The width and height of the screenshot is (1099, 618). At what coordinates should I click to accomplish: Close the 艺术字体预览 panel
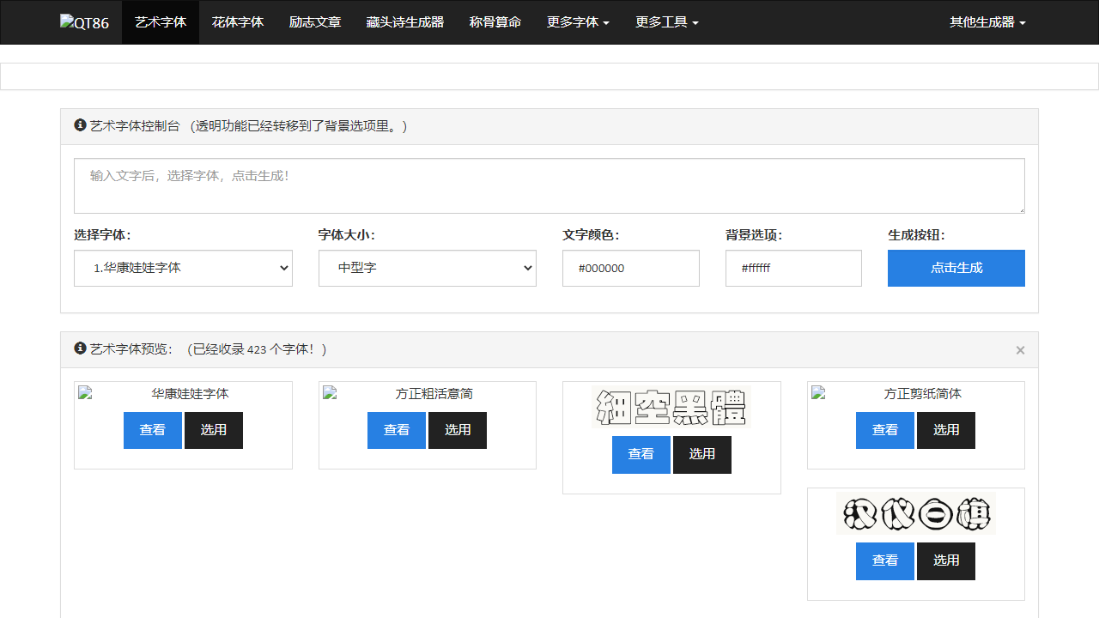[1020, 350]
